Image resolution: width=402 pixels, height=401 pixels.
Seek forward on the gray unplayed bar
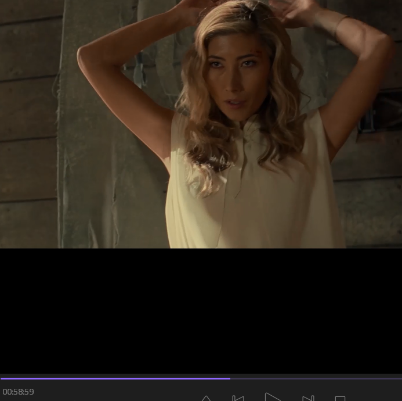(316, 378)
